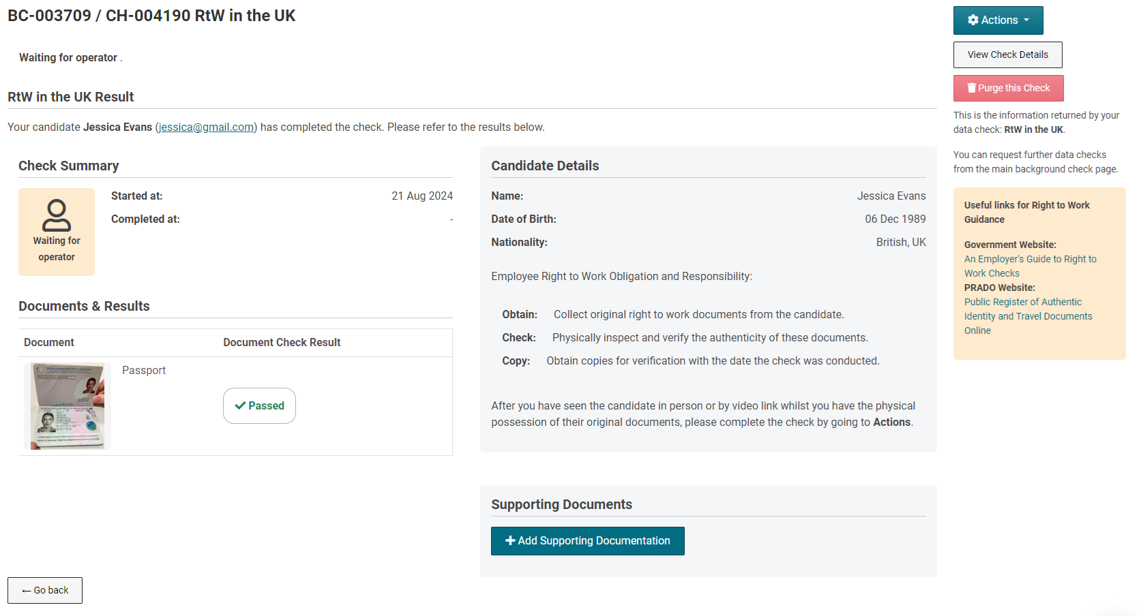Click the plus icon on Add Supporting Documentation
Viewport: 1143px width, 616px height.
pyautogui.click(x=510, y=540)
